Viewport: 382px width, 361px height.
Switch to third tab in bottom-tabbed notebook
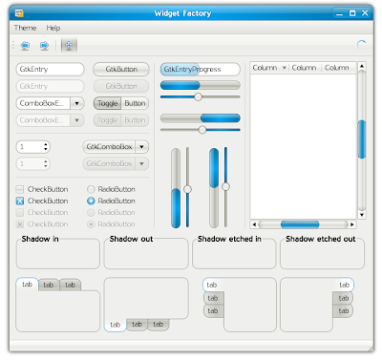coord(159,324)
